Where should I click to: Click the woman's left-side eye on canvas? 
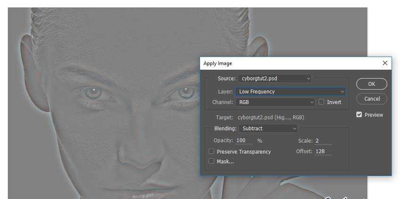(x=93, y=91)
